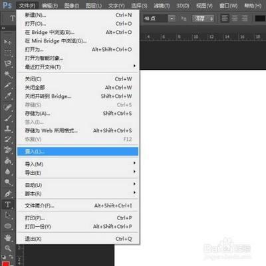Screen dimensions: 266x266
Task: Select the Brush tool
Action: pyautogui.click(x=8, y=118)
